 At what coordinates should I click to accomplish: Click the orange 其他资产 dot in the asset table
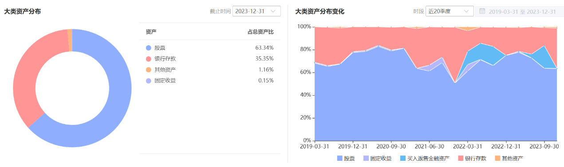tap(148, 70)
